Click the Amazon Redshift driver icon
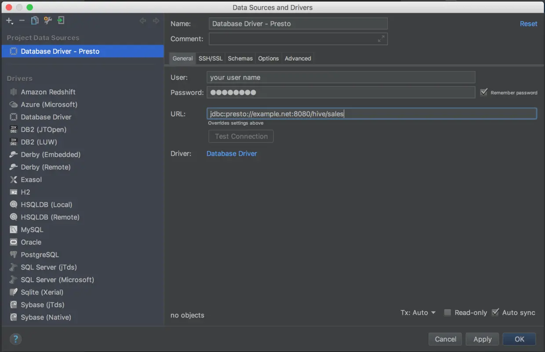The image size is (545, 352). point(14,92)
